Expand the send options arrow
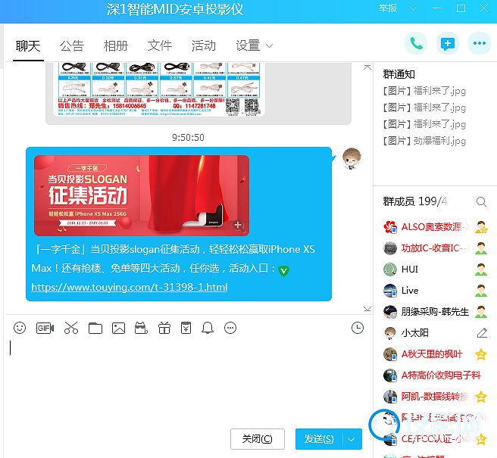Screen dimensions: 497x458 pos(352,439)
